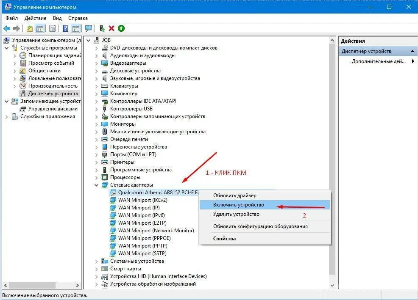Image resolution: width=418 pixels, height=300 pixels.
Task: Click the Keyboards category icon
Action: (105, 86)
